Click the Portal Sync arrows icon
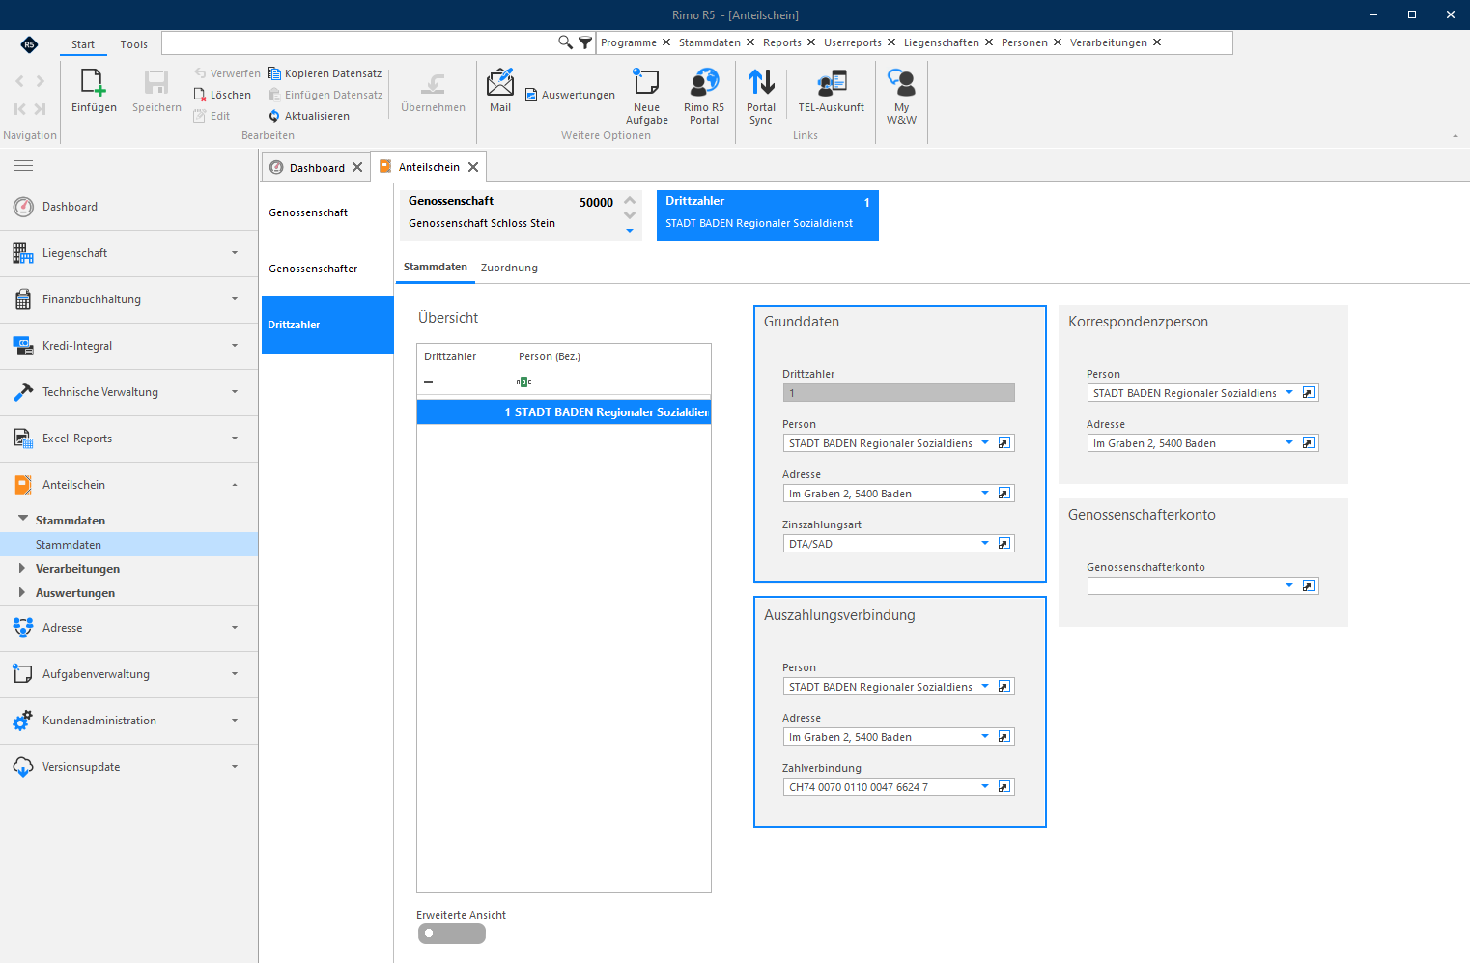This screenshot has width=1470, height=963. (x=761, y=83)
